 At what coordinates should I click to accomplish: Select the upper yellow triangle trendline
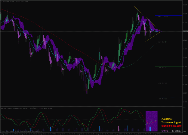pos(147,18)
